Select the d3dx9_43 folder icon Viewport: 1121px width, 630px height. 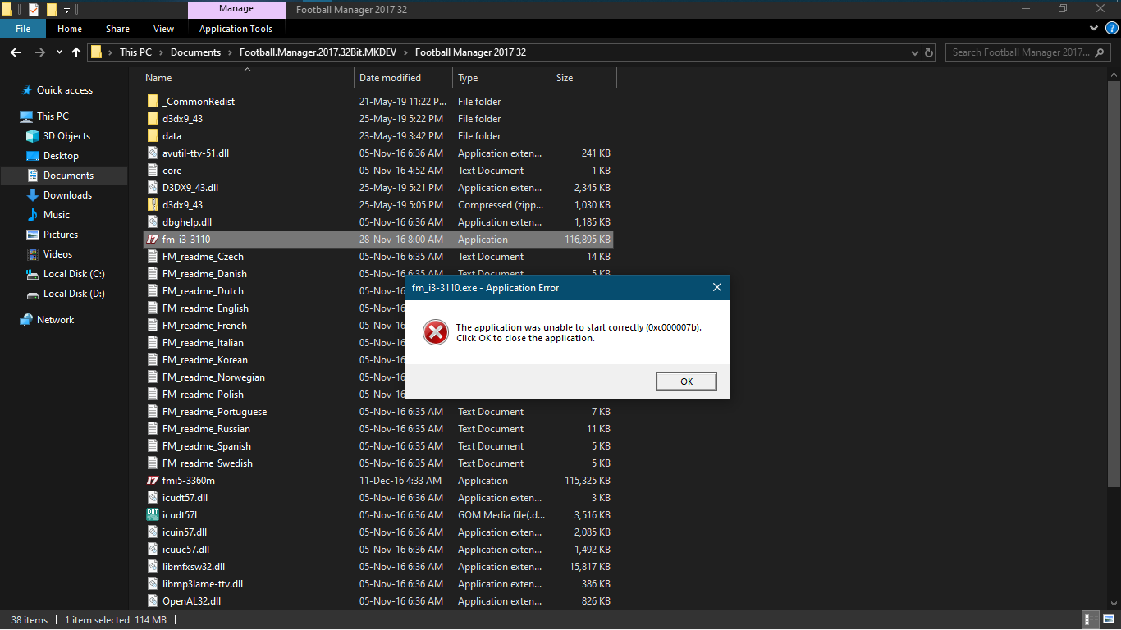[x=153, y=119]
